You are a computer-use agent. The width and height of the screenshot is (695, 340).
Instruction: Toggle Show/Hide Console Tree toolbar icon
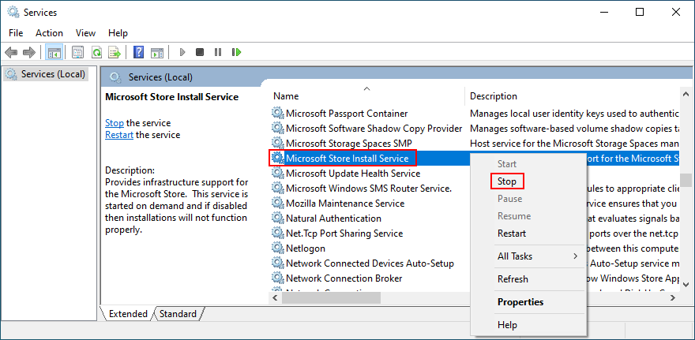pyautogui.click(x=54, y=52)
